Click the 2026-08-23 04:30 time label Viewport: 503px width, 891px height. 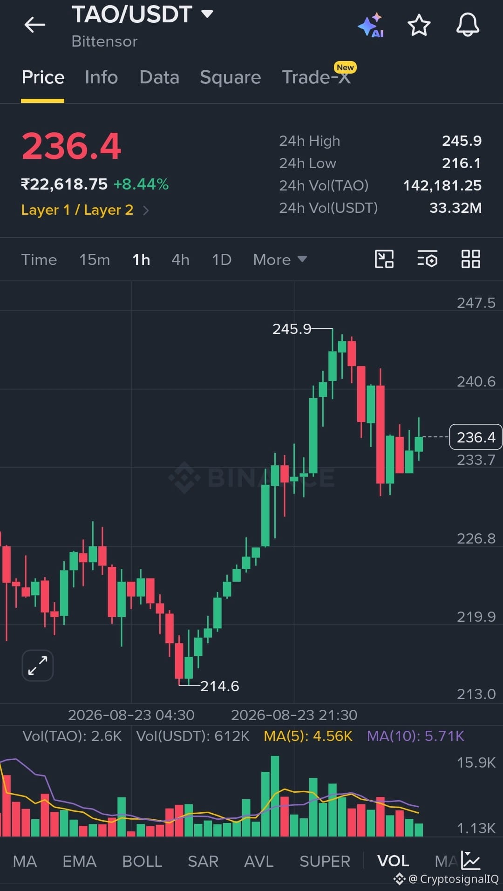131,715
